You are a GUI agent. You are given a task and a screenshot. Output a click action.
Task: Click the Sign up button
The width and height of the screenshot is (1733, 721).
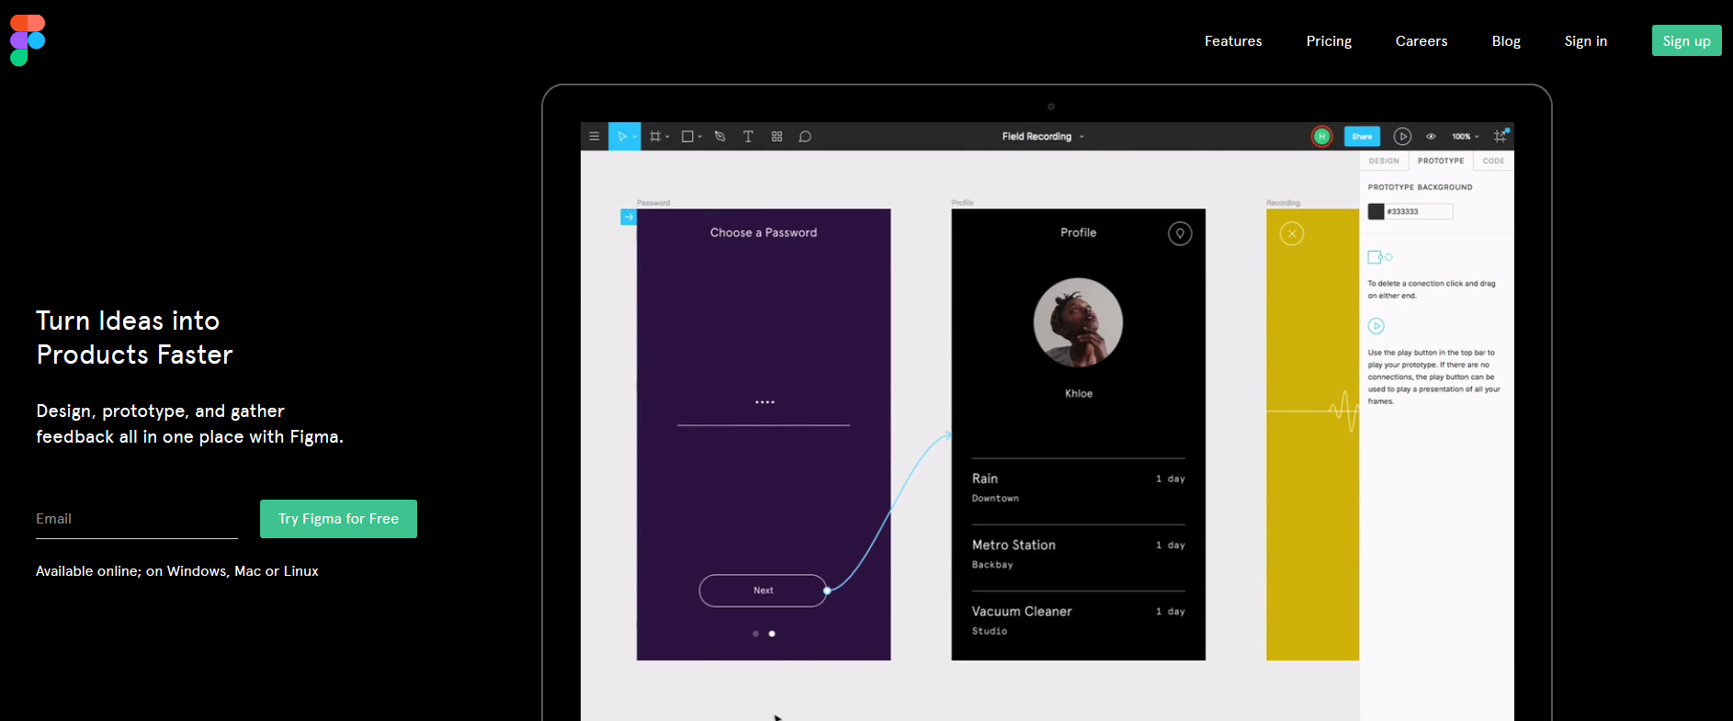(x=1687, y=40)
